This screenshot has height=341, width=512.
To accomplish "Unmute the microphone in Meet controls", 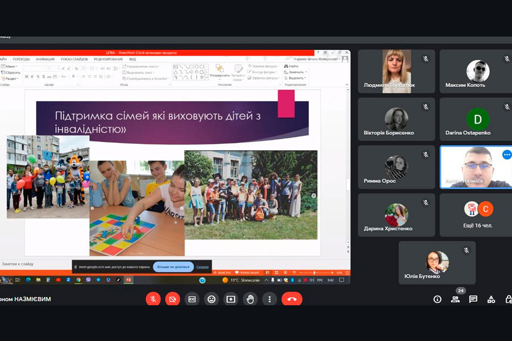I will pyautogui.click(x=153, y=299).
